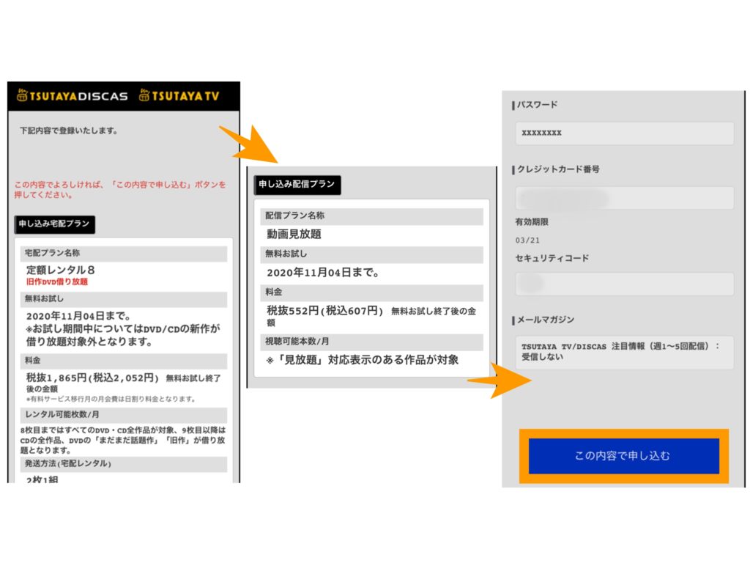Click the TSUTAYA DISCAS logo
This screenshot has height=563, width=750.
pos(73,96)
